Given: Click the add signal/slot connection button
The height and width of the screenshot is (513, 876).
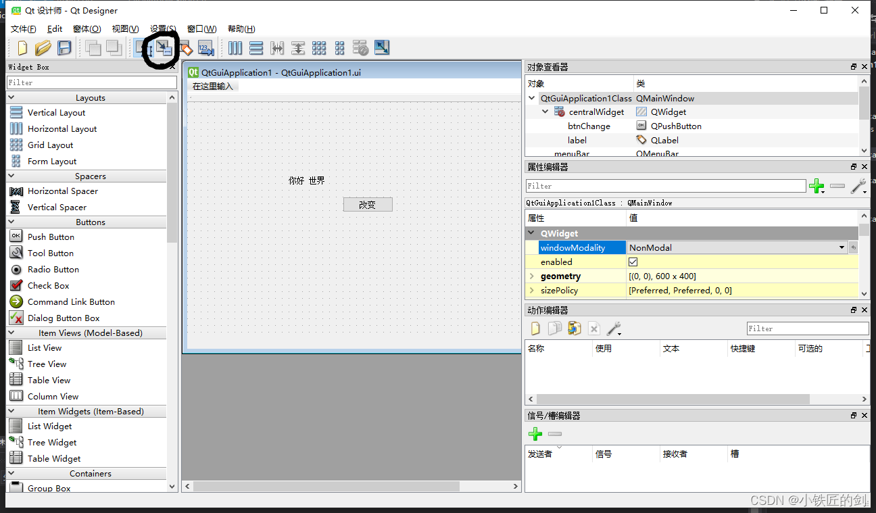Looking at the screenshot, I should coord(535,433).
